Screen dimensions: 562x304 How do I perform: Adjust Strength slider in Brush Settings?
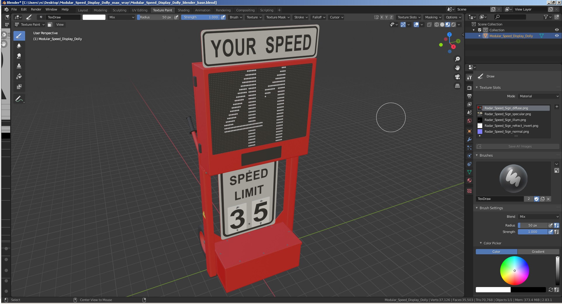click(532, 232)
